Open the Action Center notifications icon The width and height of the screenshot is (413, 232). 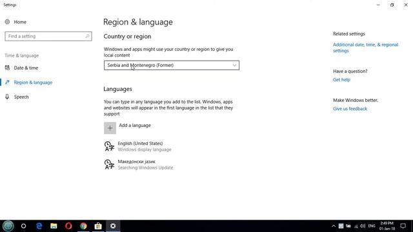click(403, 226)
